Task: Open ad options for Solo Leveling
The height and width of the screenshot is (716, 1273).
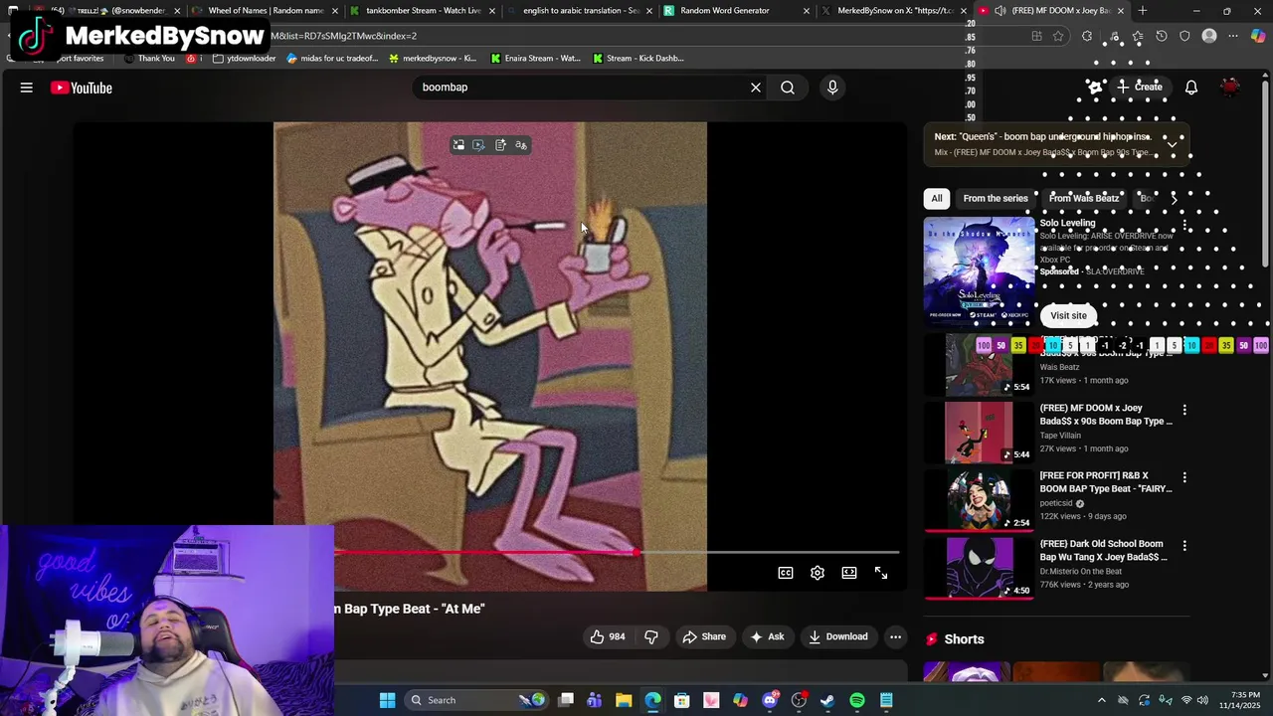Action: click(1184, 225)
